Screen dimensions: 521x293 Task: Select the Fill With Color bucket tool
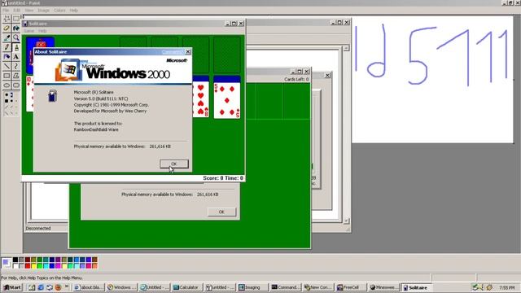pos(15,28)
